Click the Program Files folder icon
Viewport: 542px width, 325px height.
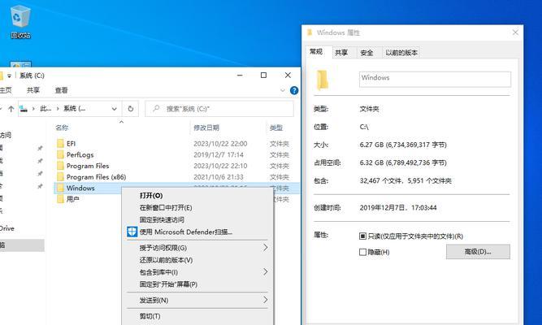tap(60, 166)
